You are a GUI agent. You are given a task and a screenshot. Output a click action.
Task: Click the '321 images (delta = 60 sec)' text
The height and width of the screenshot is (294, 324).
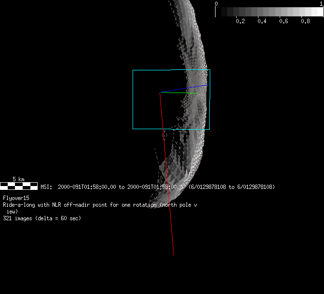(42, 218)
